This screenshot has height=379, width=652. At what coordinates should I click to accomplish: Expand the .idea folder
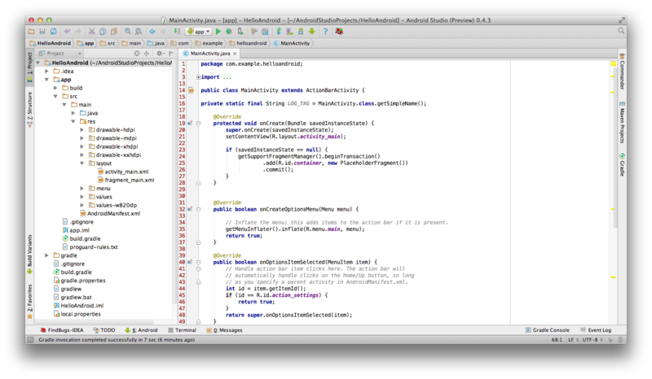pos(47,71)
